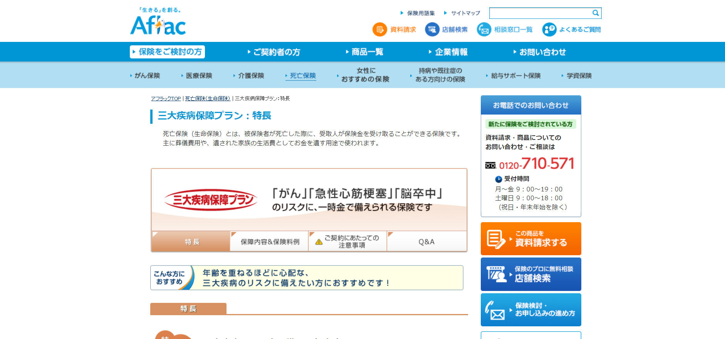Go to 持病や既往症のある方向けの保険 submenu
This screenshot has width=725, height=339.
(438, 75)
